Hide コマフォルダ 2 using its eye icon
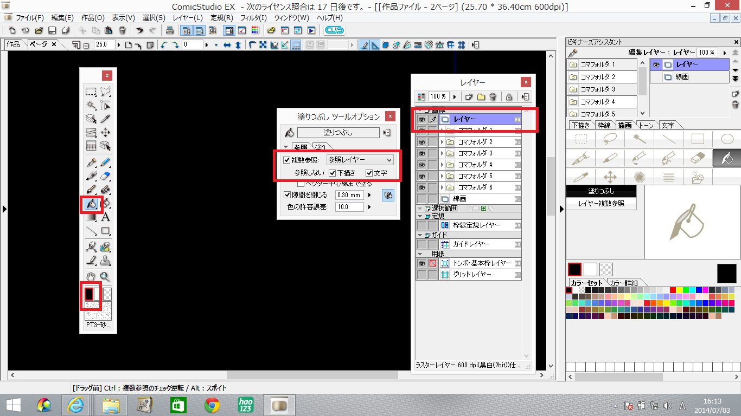 pos(421,142)
